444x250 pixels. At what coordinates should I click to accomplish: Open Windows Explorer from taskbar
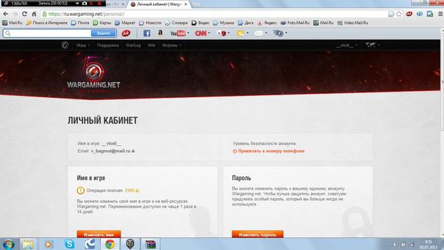(x=28, y=244)
